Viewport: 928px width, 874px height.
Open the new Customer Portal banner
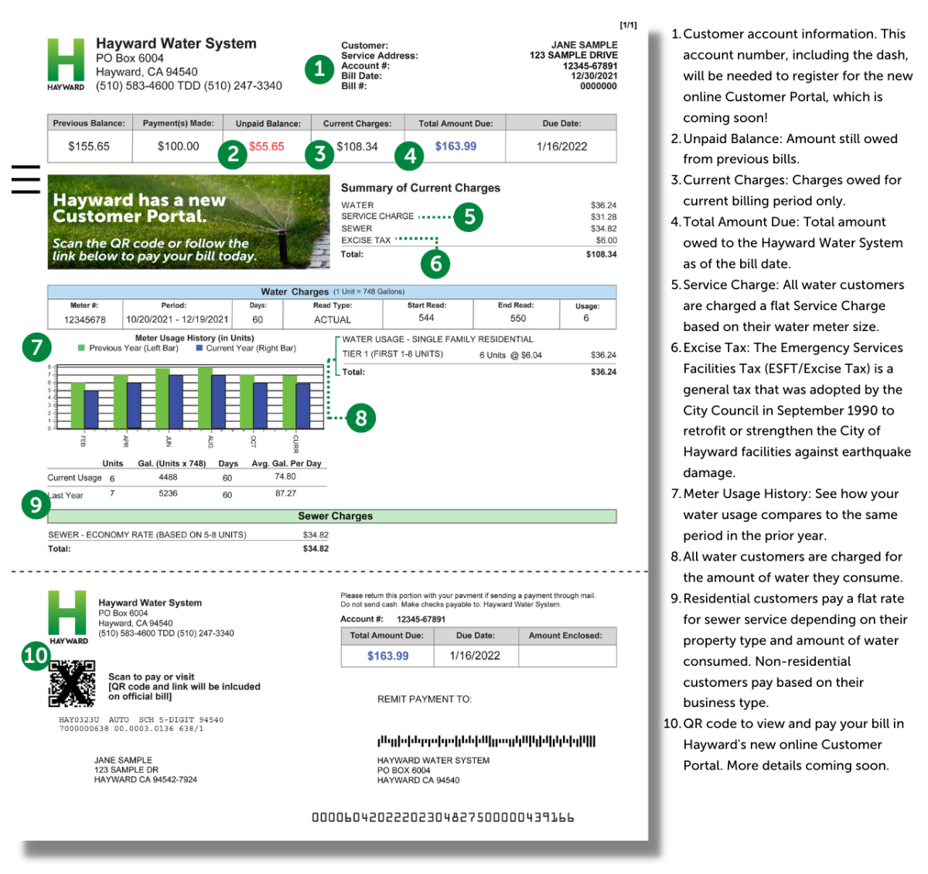tap(189, 222)
